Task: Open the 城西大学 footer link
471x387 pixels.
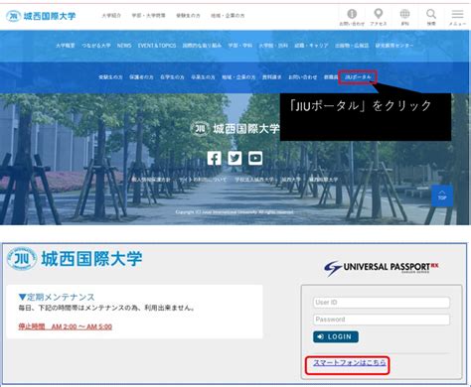Action: point(291,180)
